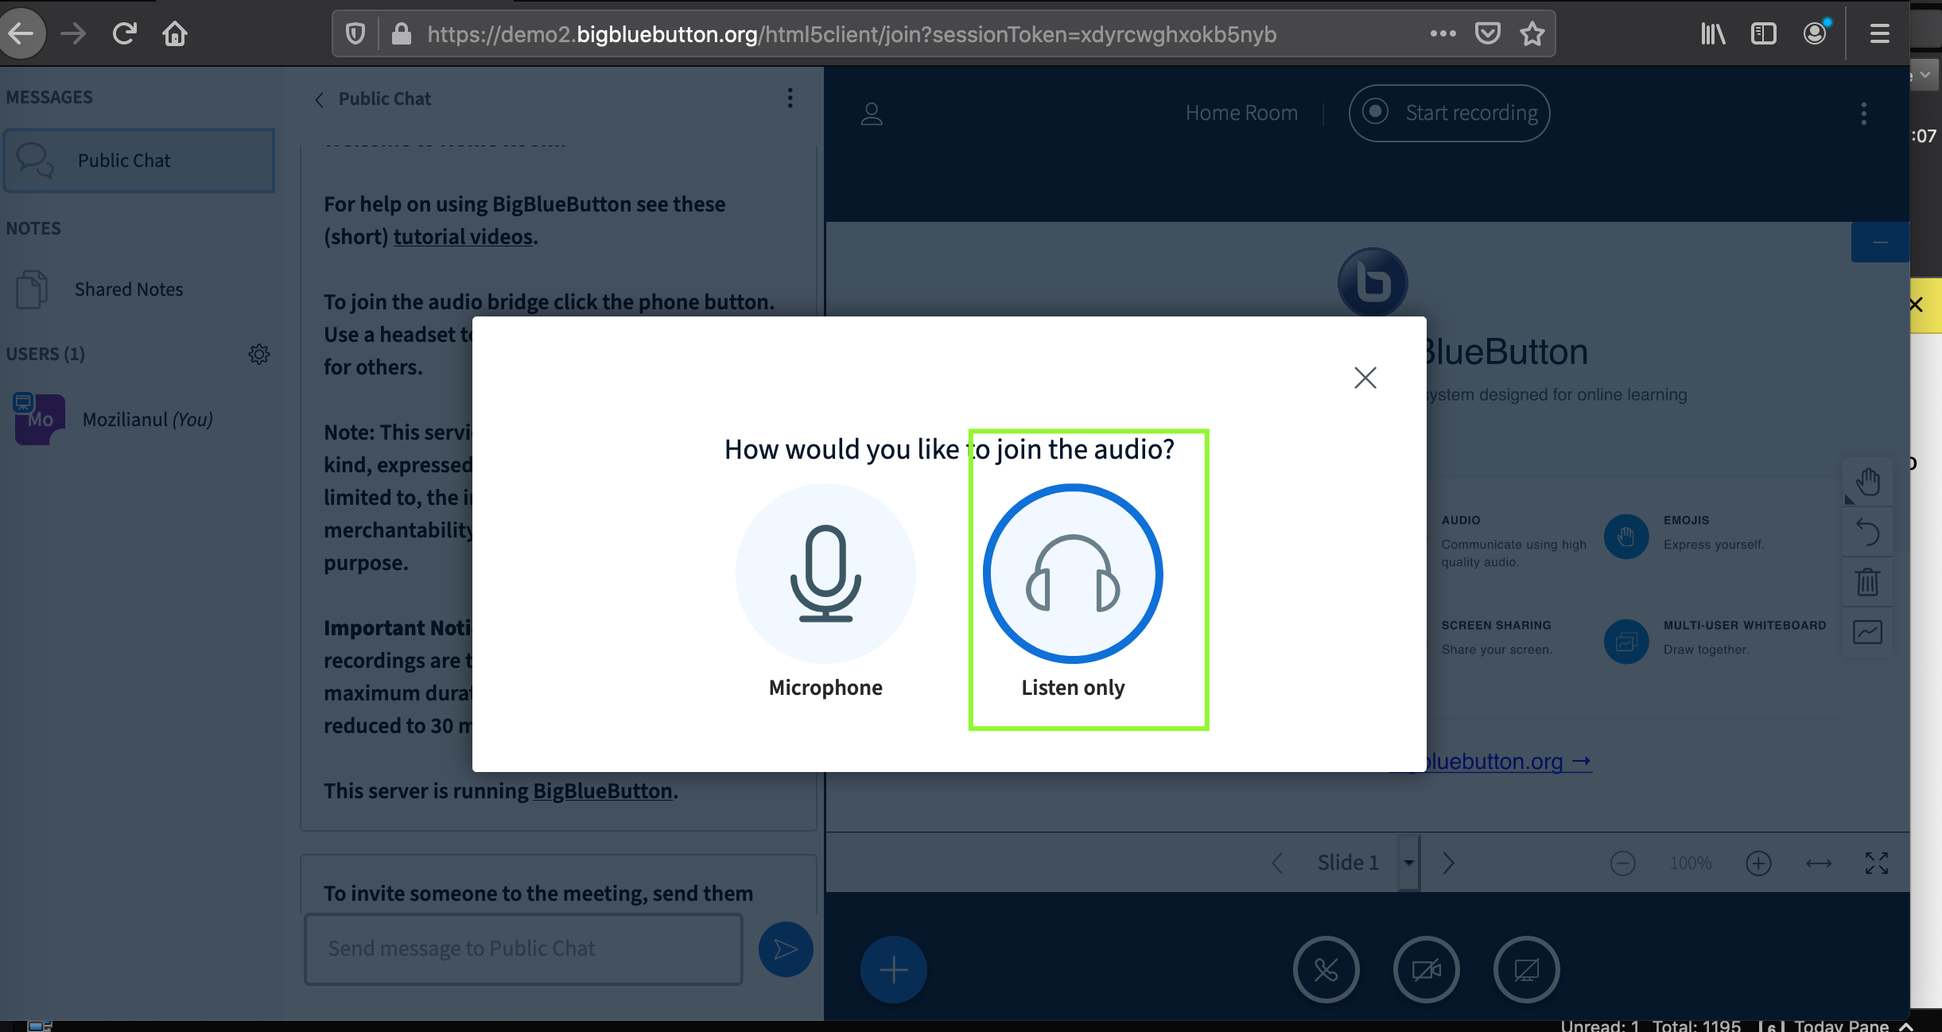1942x1032 pixels.
Task: Bookmark this page with the star
Action: (x=1532, y=34)
